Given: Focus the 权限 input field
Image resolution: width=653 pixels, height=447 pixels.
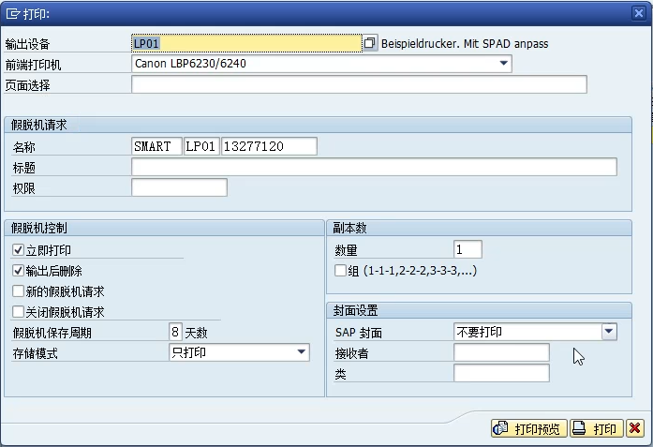Looking at the screenshot, I should click(179, 187).
